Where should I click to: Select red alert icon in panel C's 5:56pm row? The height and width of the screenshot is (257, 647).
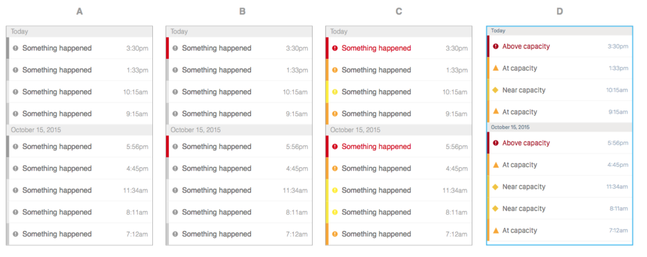pos(335,146)
